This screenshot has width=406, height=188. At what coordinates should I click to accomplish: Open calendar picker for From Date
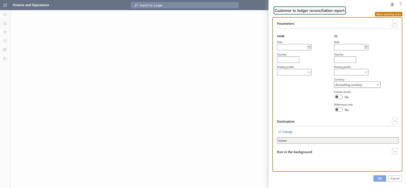pos(309,47)
